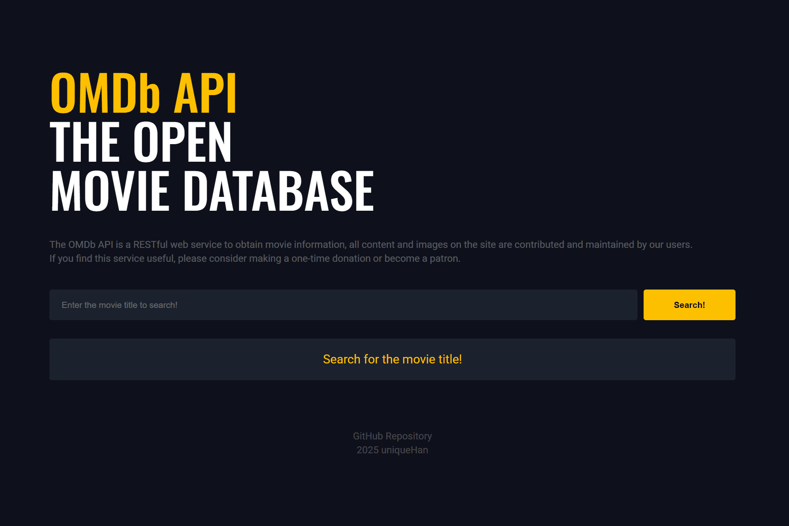This screenshot has height=526, width=789.
Task: Click the word OPEN in the heading
Action: click(182, 142)
